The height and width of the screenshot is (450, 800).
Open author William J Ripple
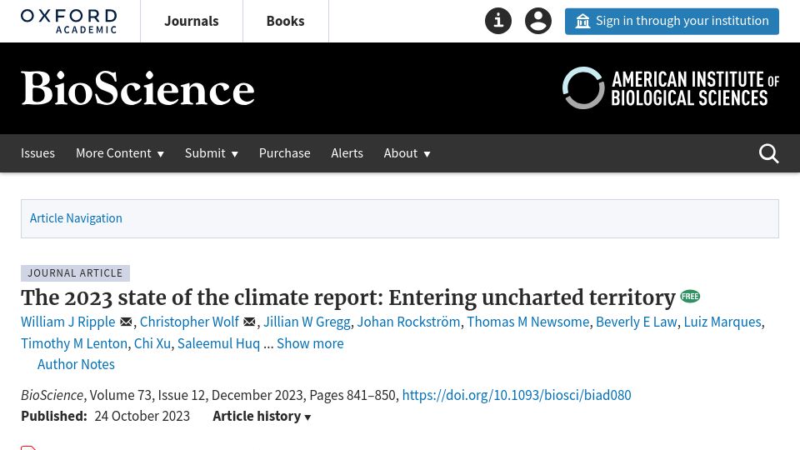click(67, 322)
